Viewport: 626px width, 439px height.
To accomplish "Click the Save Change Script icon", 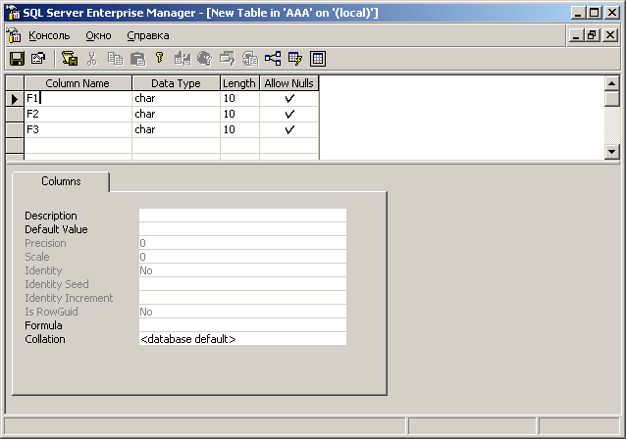I will tap(70, 59).
